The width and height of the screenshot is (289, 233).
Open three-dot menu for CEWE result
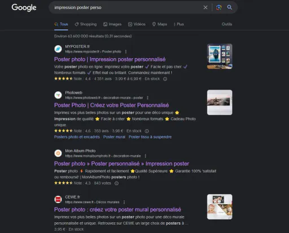click(x=124, y=202)
